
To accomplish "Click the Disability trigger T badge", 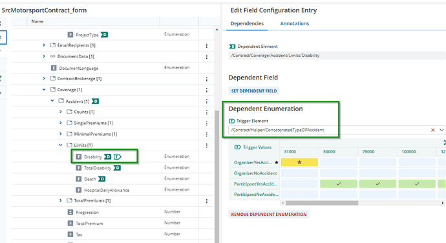I will (118, 156).
